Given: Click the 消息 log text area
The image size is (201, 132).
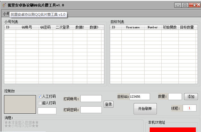Looking at the screenshot, I should click(x=74, y=126).
